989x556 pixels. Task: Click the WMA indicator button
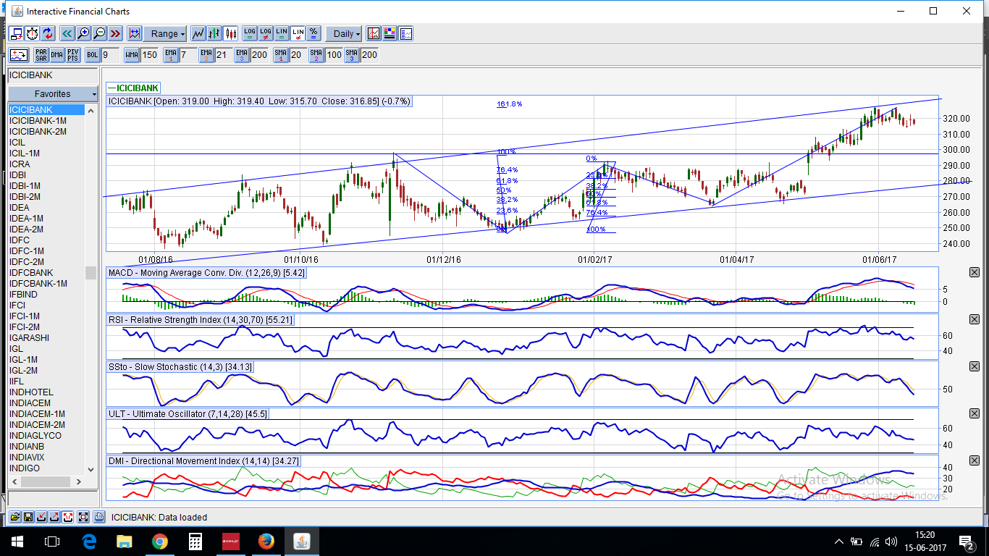tap(132, 54)
